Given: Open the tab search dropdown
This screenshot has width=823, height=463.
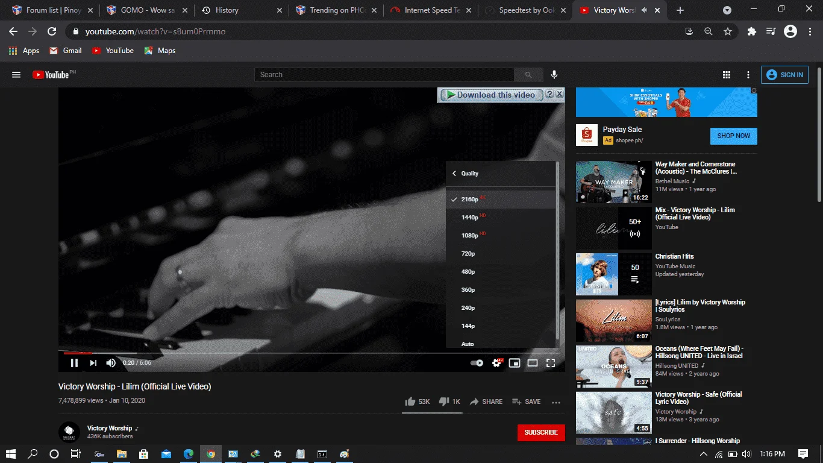Looking at the screenshot, I should 727,10.
